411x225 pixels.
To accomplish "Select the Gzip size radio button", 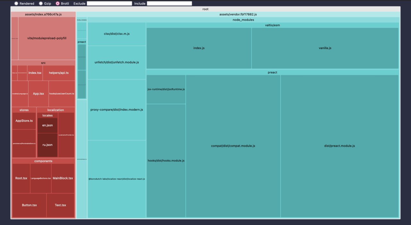I will pyautogui.click(x=41, y=4).
